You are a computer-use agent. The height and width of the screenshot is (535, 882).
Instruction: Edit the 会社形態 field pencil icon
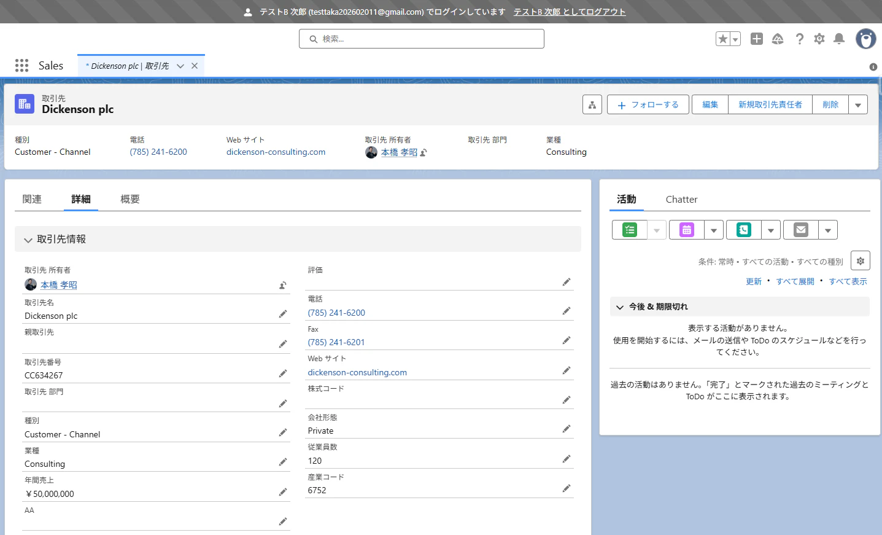point(567,429)
